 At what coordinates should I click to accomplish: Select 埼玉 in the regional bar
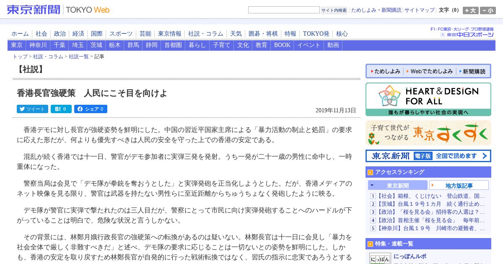pos(78,45)
